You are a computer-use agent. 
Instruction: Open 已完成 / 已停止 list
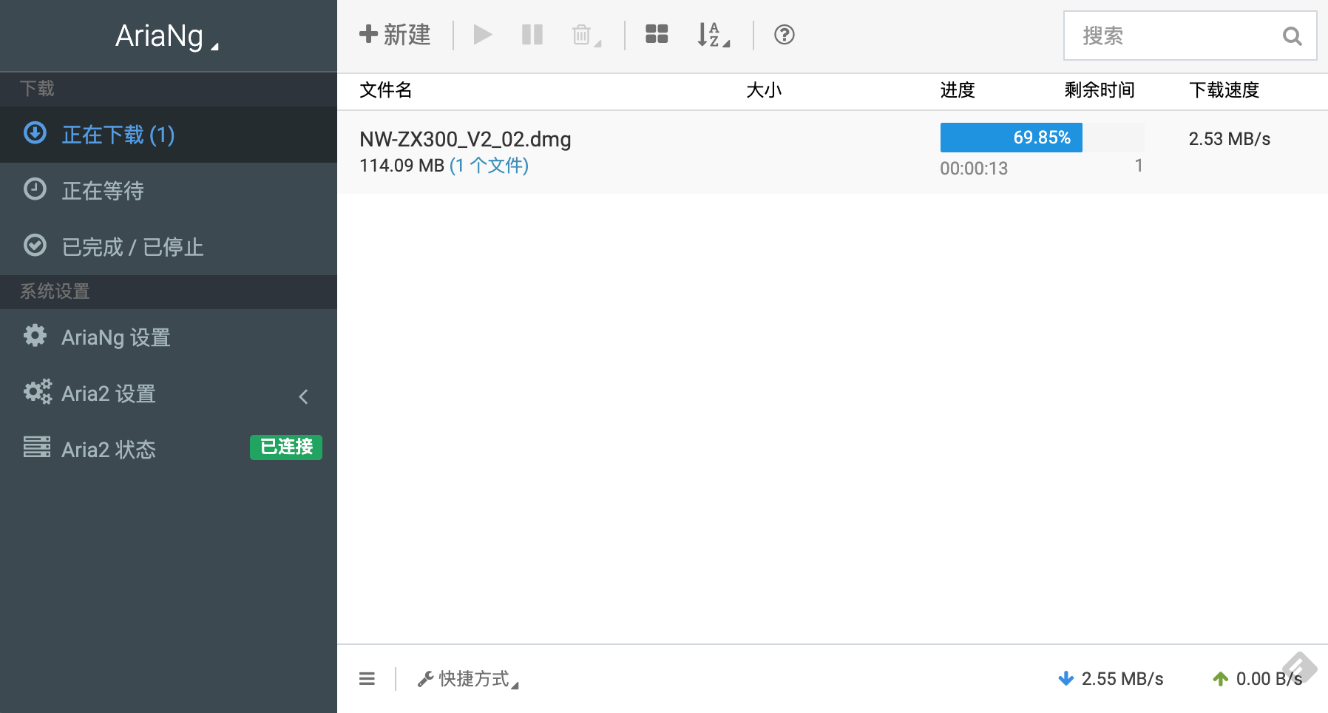click(169, 247)
